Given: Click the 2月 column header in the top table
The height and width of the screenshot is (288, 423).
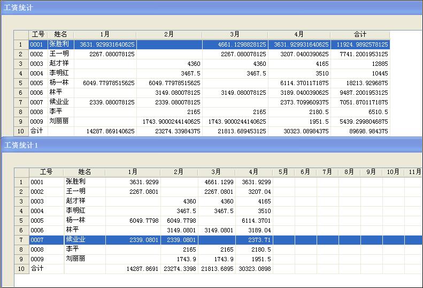Looking at the screenshot, I should [x=169, y=34].
